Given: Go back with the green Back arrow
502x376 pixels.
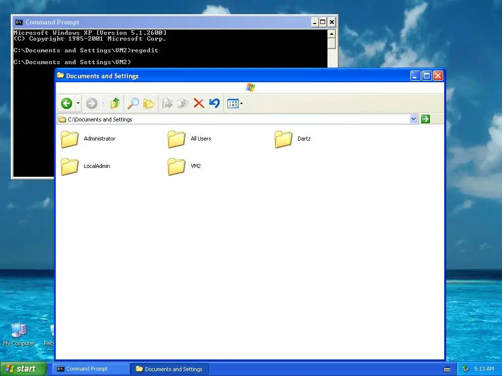Looking at the screenshot, I should pos(67,103).
